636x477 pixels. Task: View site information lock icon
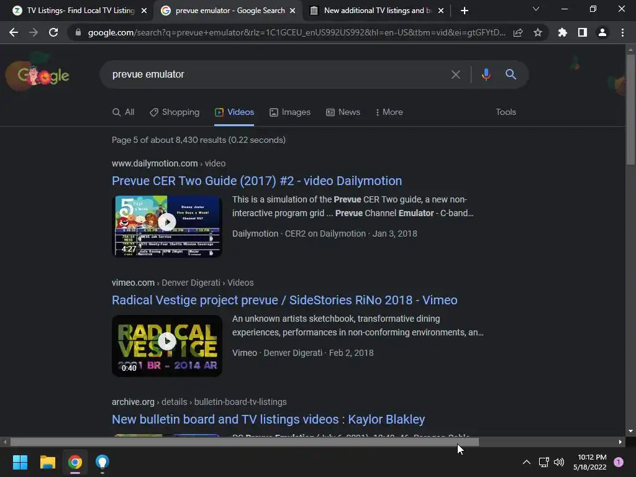point(78,32)
